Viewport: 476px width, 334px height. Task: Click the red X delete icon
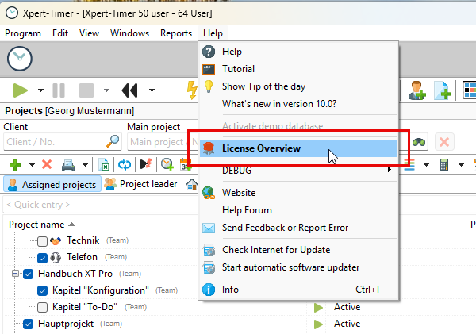tap(47, 165)
